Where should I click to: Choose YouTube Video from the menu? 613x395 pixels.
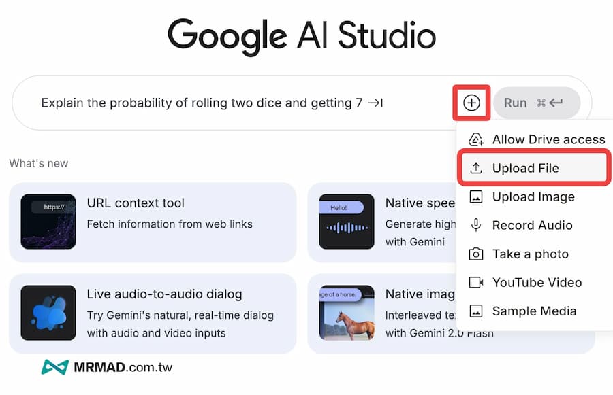click(537, 282)
